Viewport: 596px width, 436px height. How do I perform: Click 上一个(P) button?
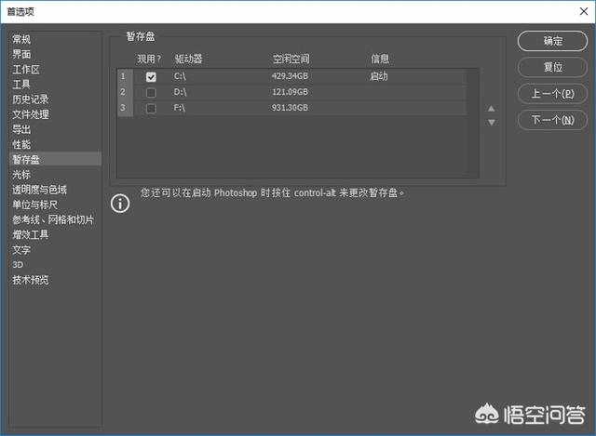(x=552, y=94)
